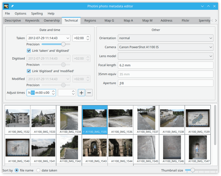Select thumbnail A1100_IMG_1536
221x176 pixels.
[x=121, y=120]
